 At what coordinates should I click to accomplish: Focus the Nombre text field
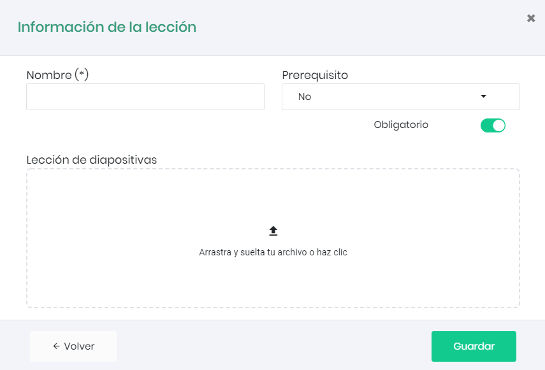[x=145, y=97]
